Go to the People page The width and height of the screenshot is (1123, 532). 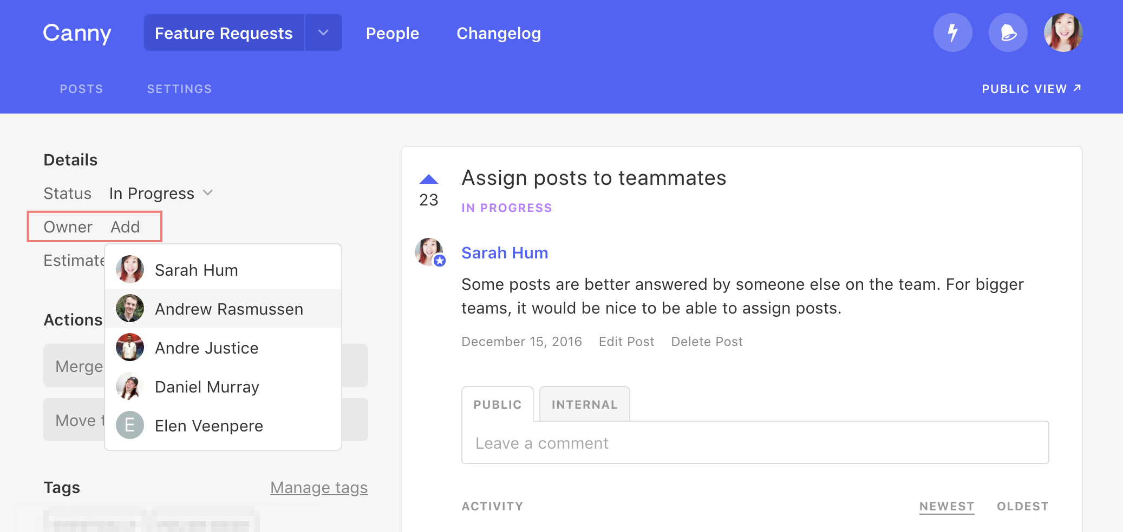coord(393,34)
